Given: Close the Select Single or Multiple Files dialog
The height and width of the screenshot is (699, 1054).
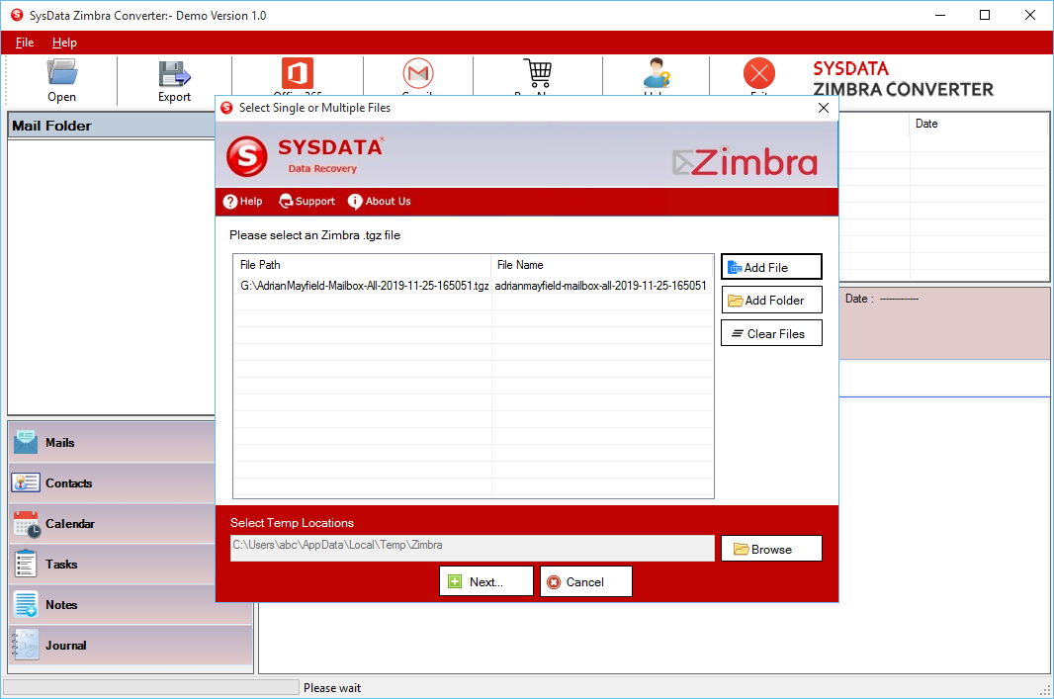Looking at the screenshot, I should pyautogui.click(x=824, y=108).
